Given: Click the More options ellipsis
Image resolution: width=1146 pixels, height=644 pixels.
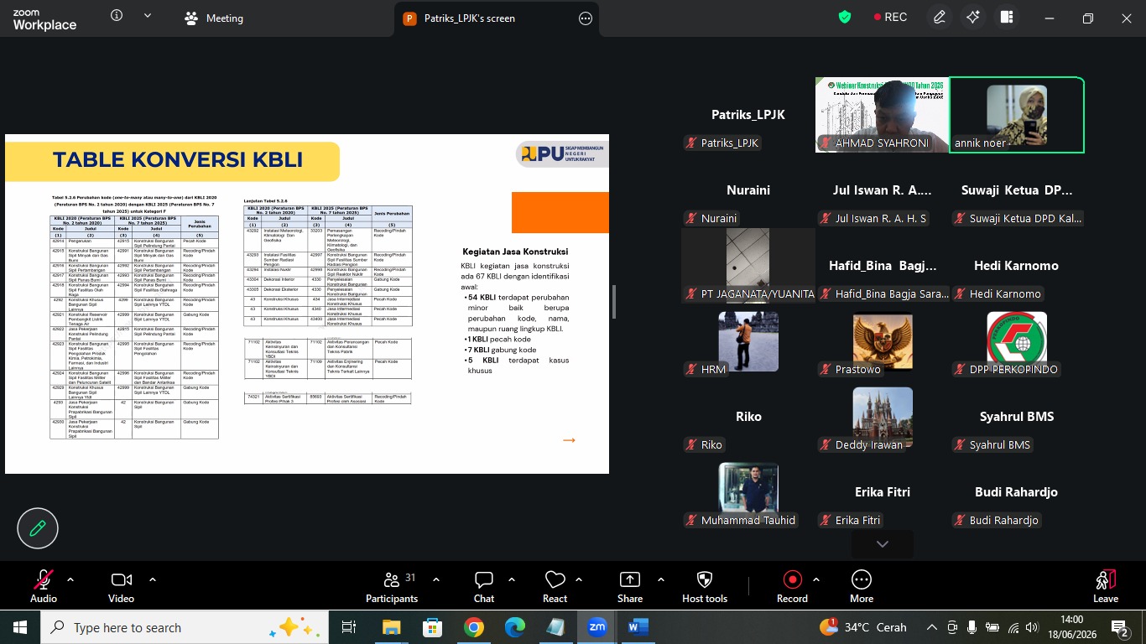Looking at the screenshot, I should (x=862, y=580).
